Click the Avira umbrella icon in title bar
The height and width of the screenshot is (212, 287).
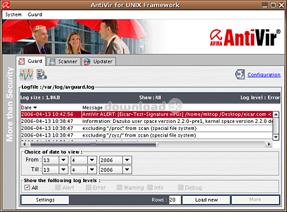6,5
